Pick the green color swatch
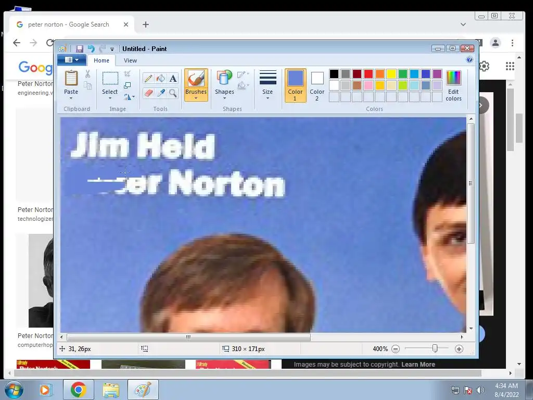This screenshot has height=400, width=533. (403, 74)
